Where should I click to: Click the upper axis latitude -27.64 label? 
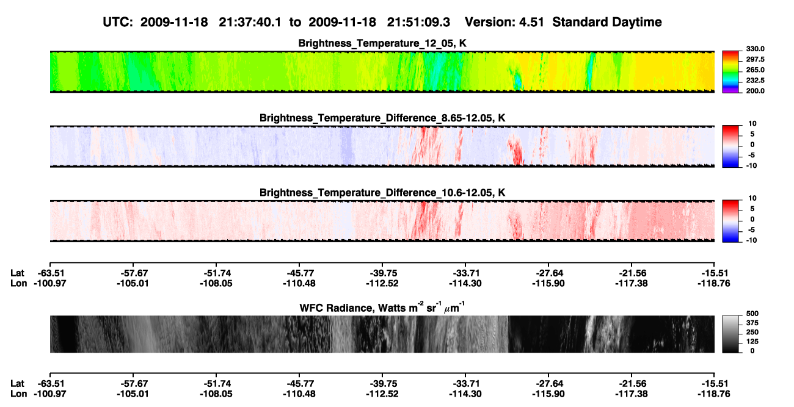click(x=548, y=273)
